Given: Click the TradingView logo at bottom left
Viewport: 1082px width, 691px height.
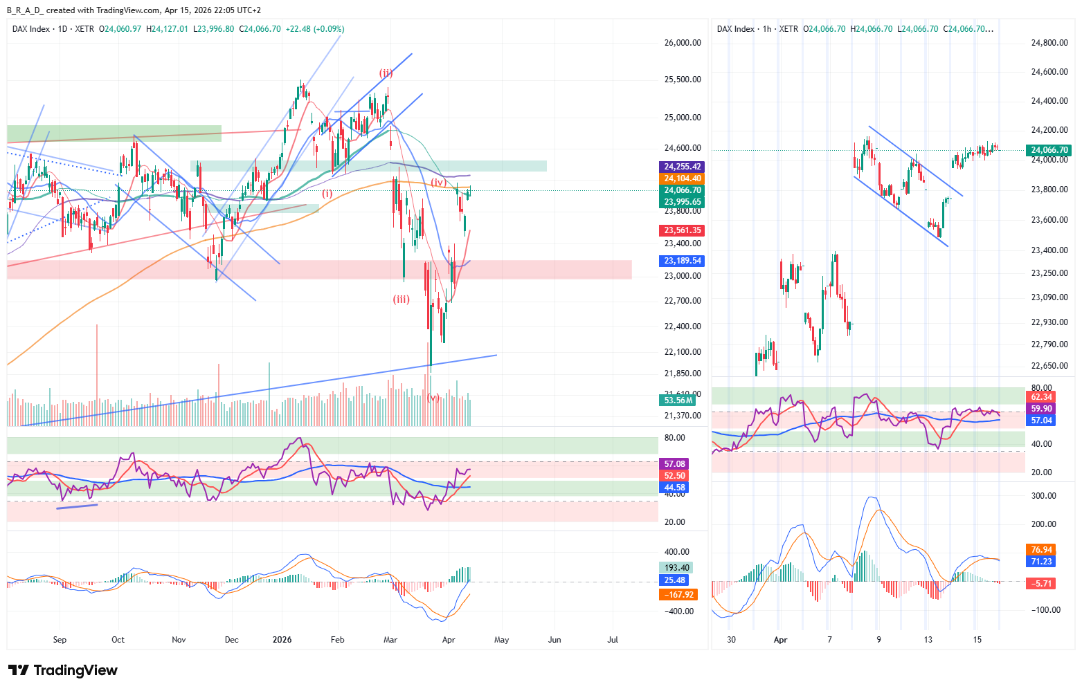Looking at the screenshot, I should [63, 670].
